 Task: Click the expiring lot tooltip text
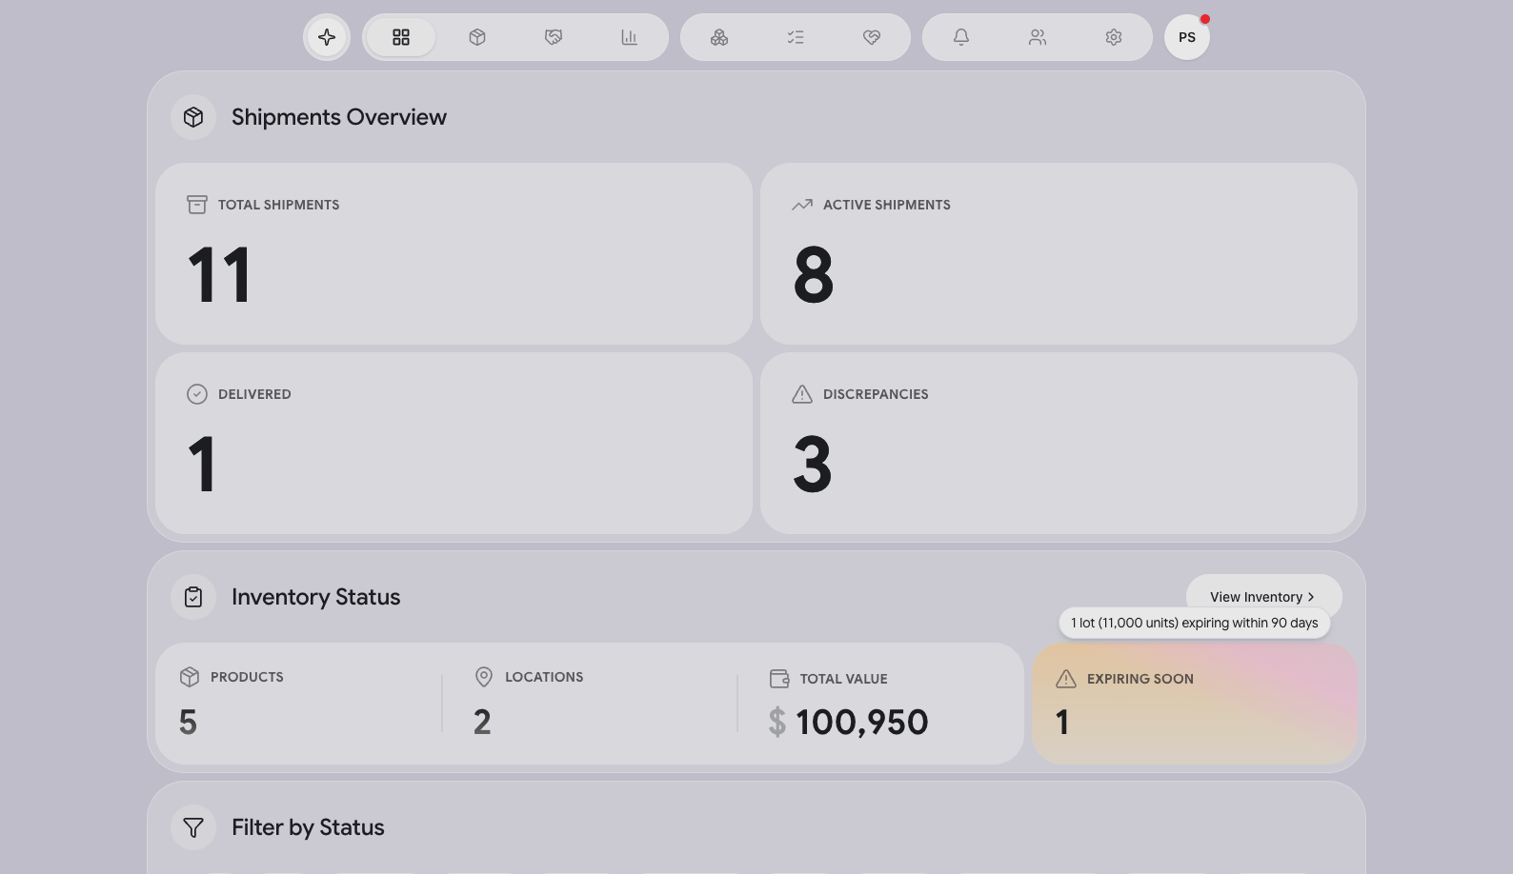click(x=1195, y=623)
